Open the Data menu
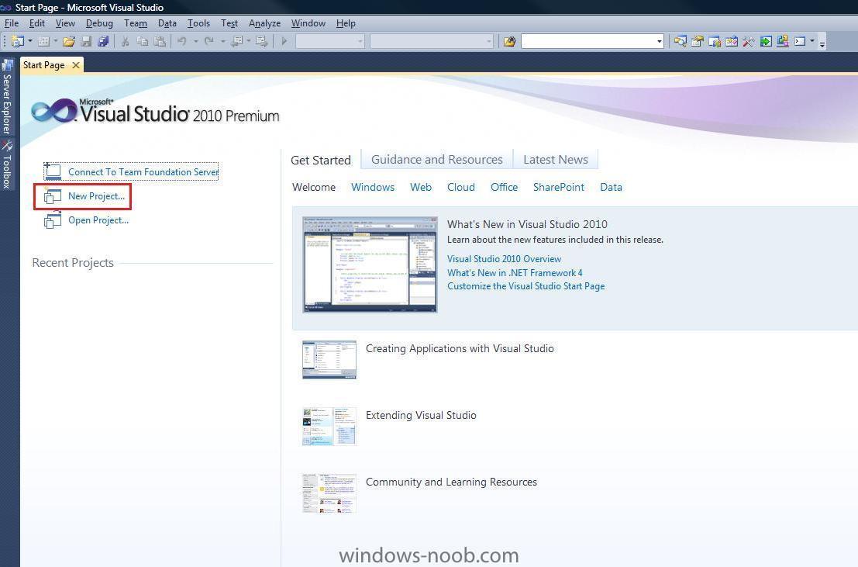The image size is (858, 567). click(167, 23)
